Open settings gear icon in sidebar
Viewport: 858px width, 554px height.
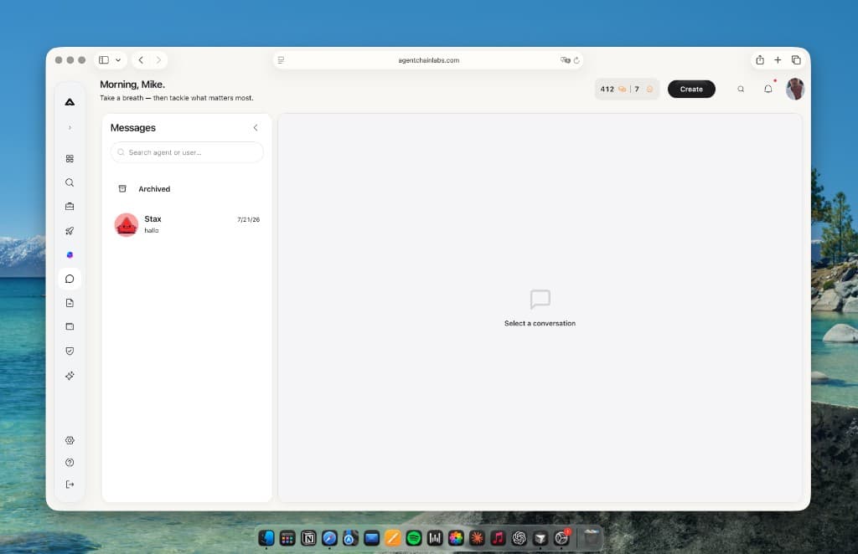click(x=70, y=440)
